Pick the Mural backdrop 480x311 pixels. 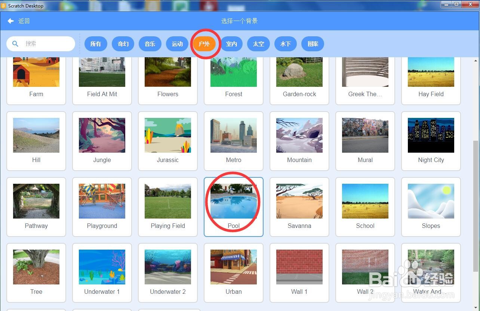click(365, 141)
